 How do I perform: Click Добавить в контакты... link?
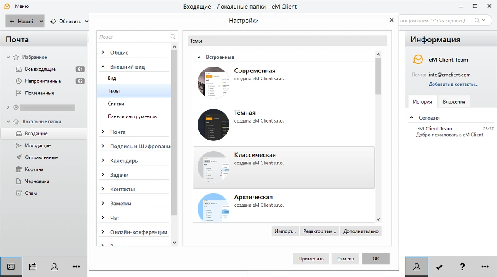pos(454,84)
